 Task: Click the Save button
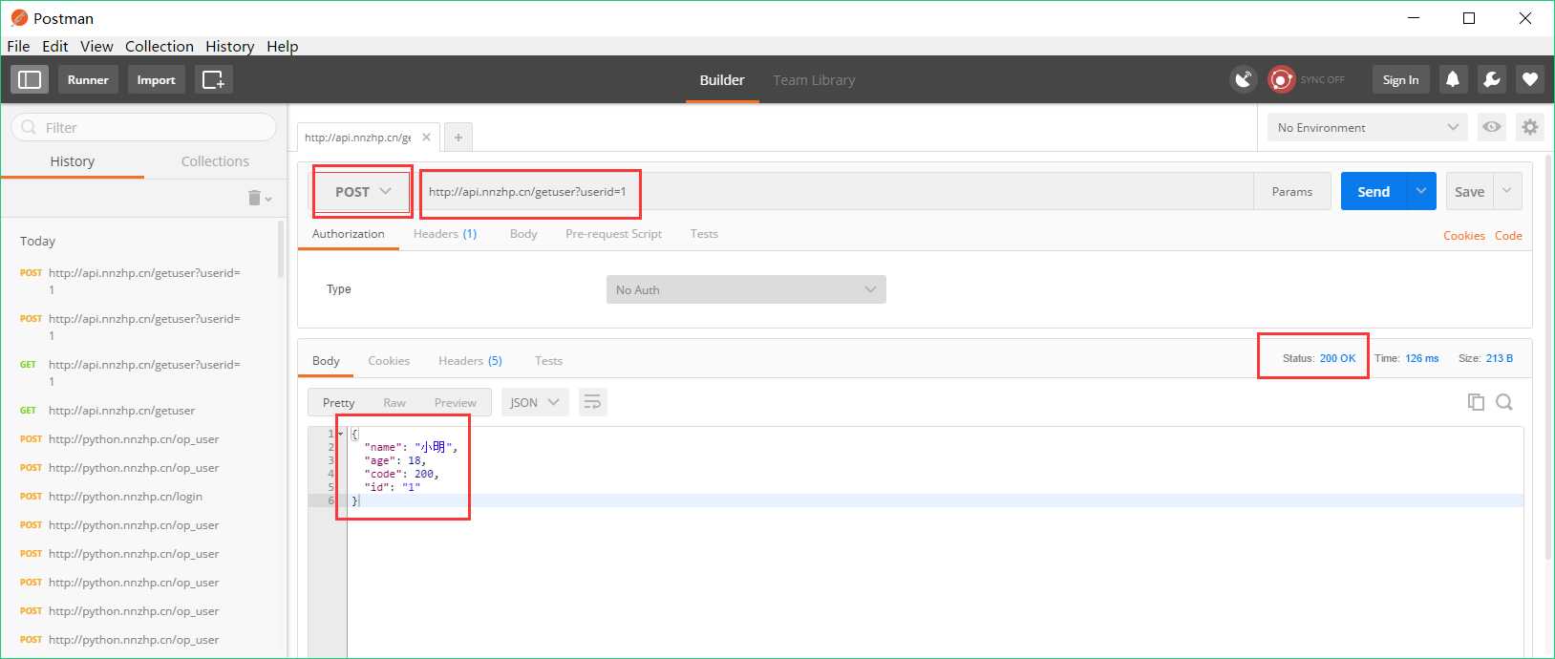(x=1469, y=191)
